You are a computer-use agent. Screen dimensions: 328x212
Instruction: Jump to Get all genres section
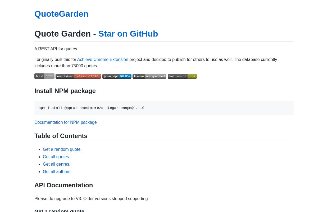coord(56,164)
